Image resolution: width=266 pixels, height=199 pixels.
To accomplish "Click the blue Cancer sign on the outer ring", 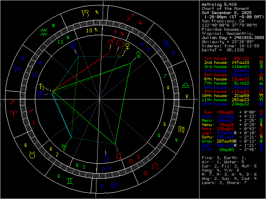I will point(114,185).
